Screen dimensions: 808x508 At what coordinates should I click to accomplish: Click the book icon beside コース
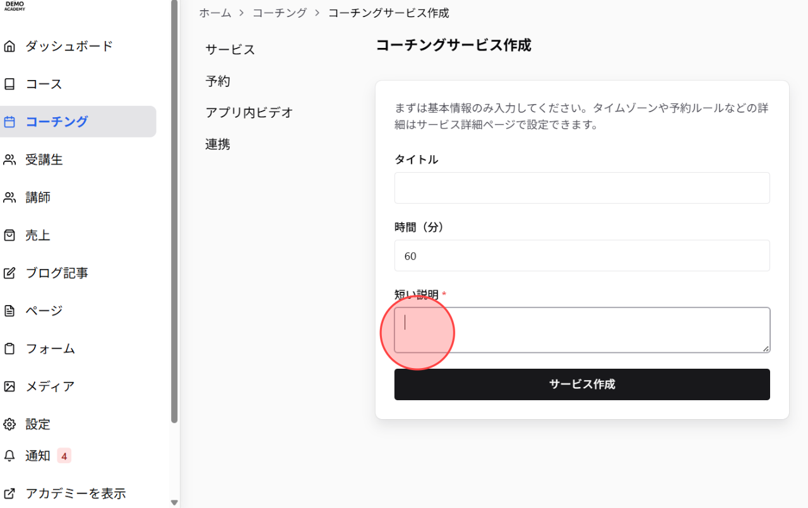[9, 84]
